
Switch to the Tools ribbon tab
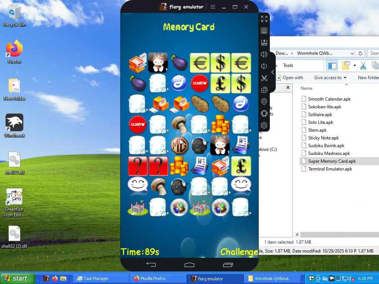click(288, 65)
